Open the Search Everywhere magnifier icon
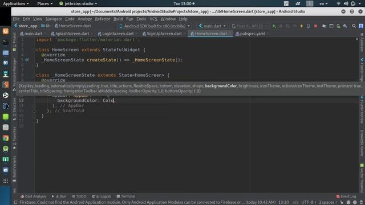This screenshot has height=205, width=365. (x=354, y=26)
